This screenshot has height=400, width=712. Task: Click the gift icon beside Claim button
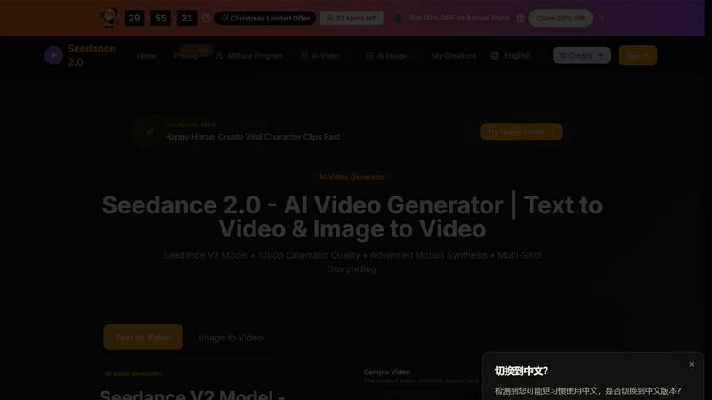521,18
